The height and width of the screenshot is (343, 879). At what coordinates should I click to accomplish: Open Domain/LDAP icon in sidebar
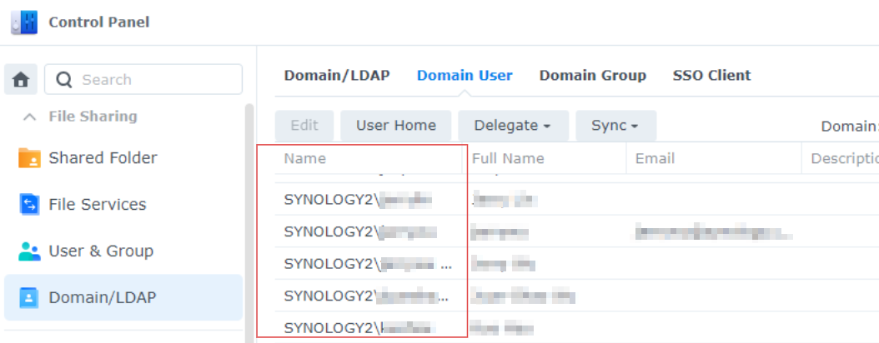pyautogui.click(x=29, y=298)
